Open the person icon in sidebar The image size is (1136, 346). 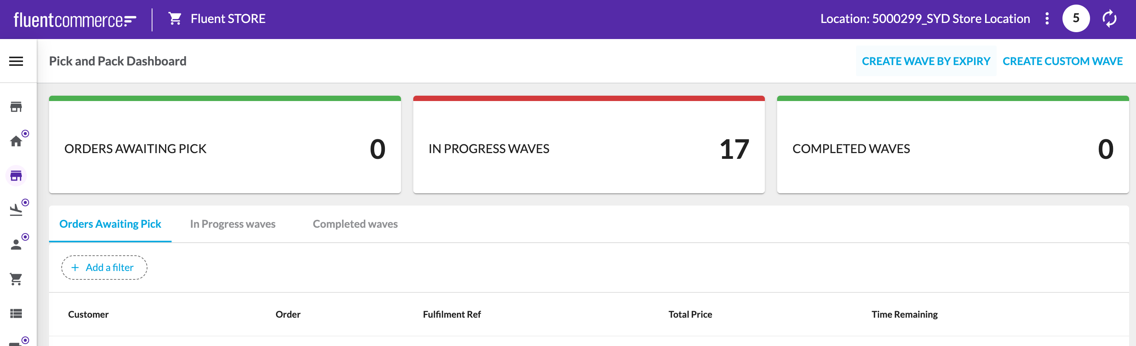(16, 245)
